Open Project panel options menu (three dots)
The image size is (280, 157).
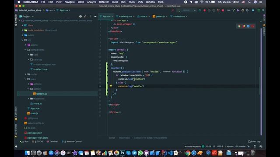point(91,17)
